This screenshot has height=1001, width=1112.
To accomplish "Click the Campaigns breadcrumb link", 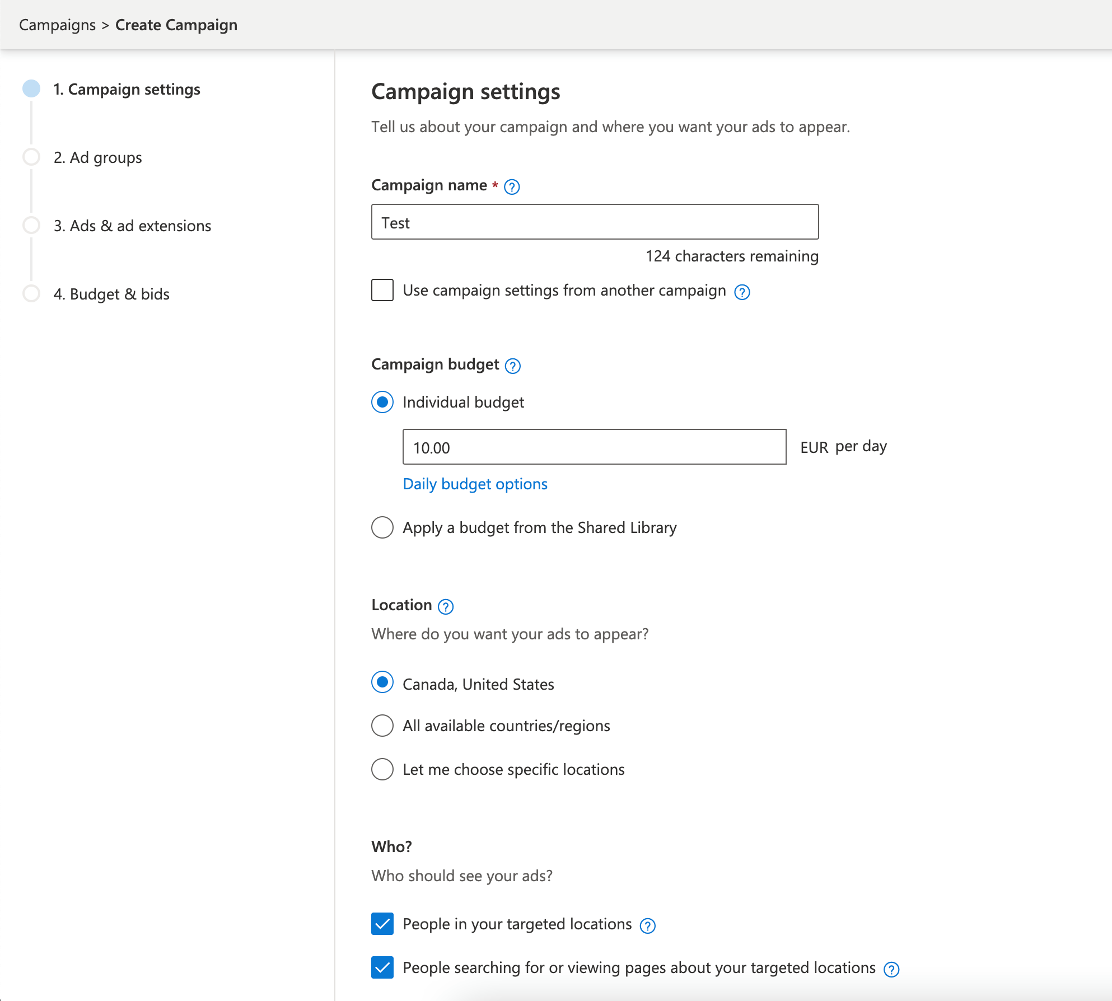I will click(x=58, y=25).
